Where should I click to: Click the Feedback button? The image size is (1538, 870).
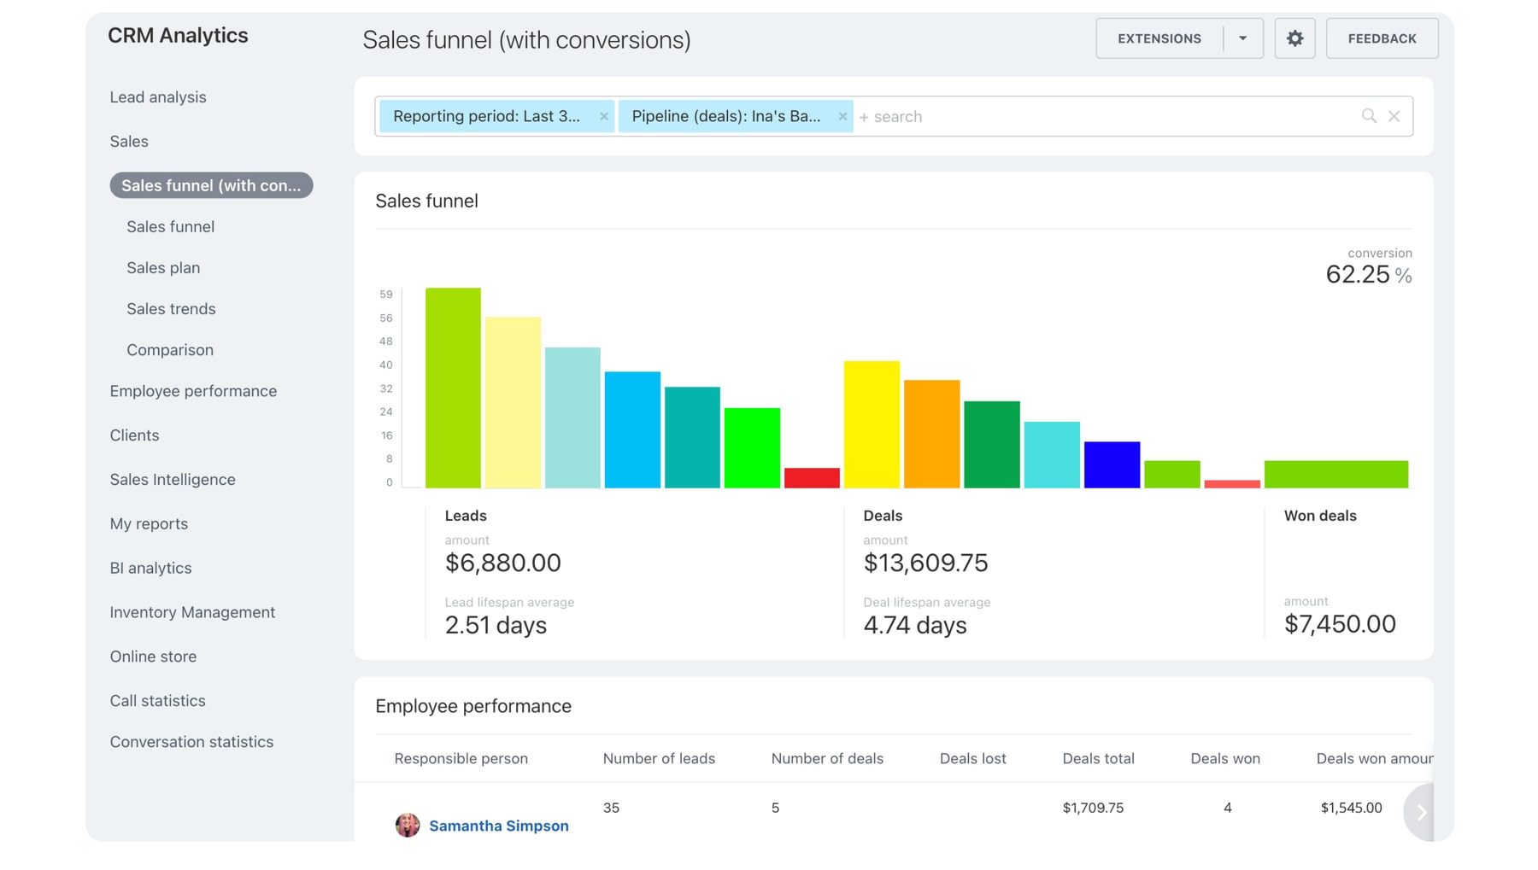click(1382, 38)
